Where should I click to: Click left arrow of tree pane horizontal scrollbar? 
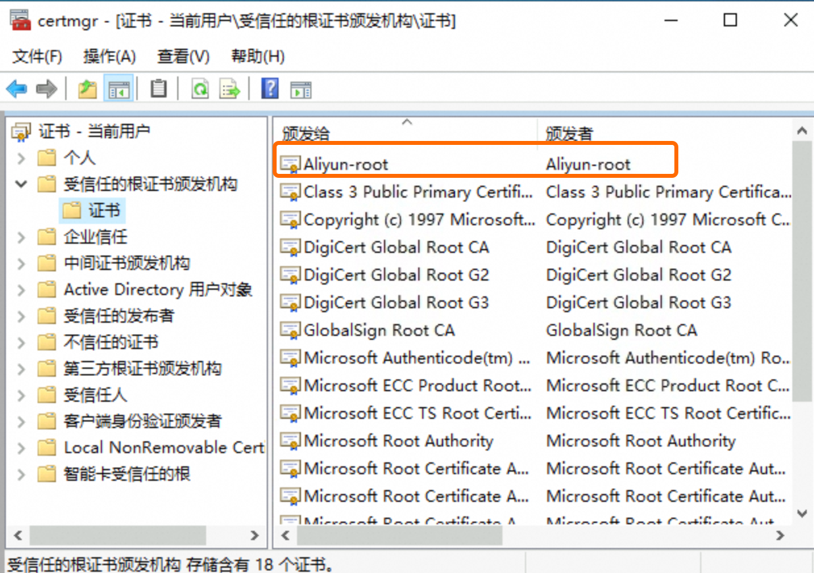tap(18, 535)
